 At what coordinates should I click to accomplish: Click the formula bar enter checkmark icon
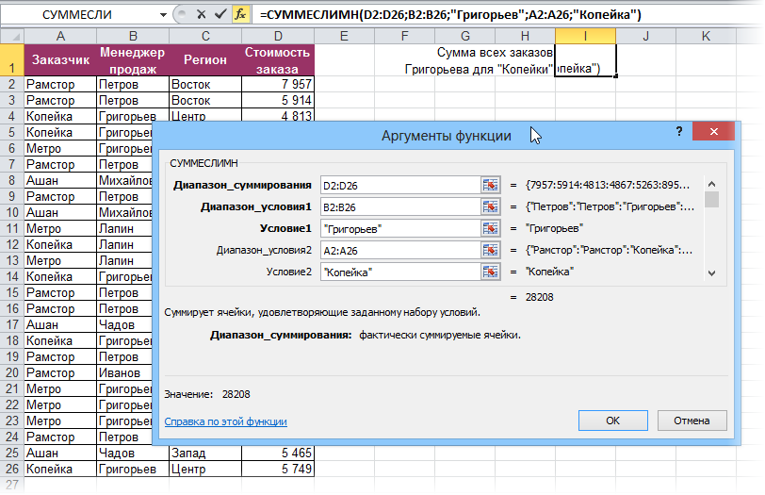pyautogui.click(x=220, y=14)
